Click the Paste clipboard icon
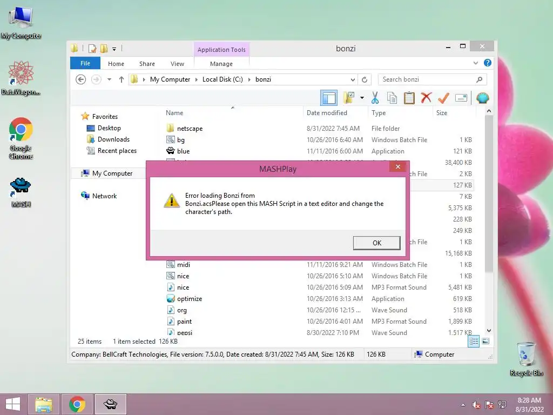 tap(409, 98)
